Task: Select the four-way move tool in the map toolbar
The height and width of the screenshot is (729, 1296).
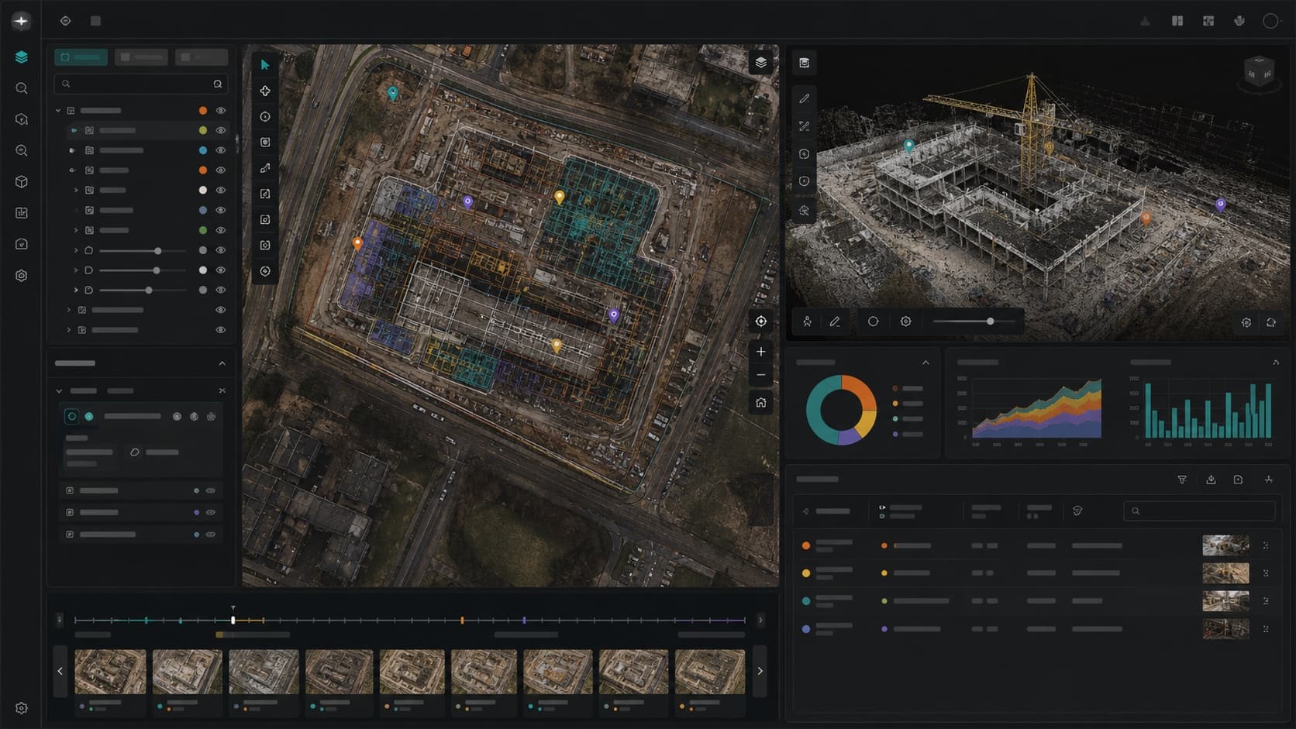Action: (265, 91)
